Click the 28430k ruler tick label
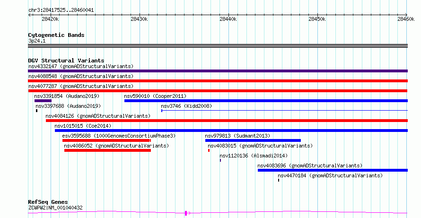Viewport: 421px width, 218px height. coord(139,19)
